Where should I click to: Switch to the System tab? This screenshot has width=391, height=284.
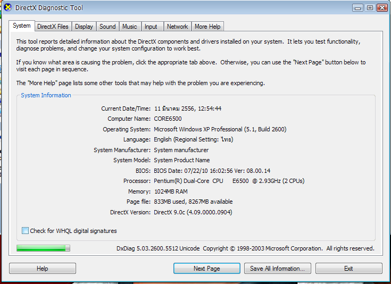(x=22, y=26)
